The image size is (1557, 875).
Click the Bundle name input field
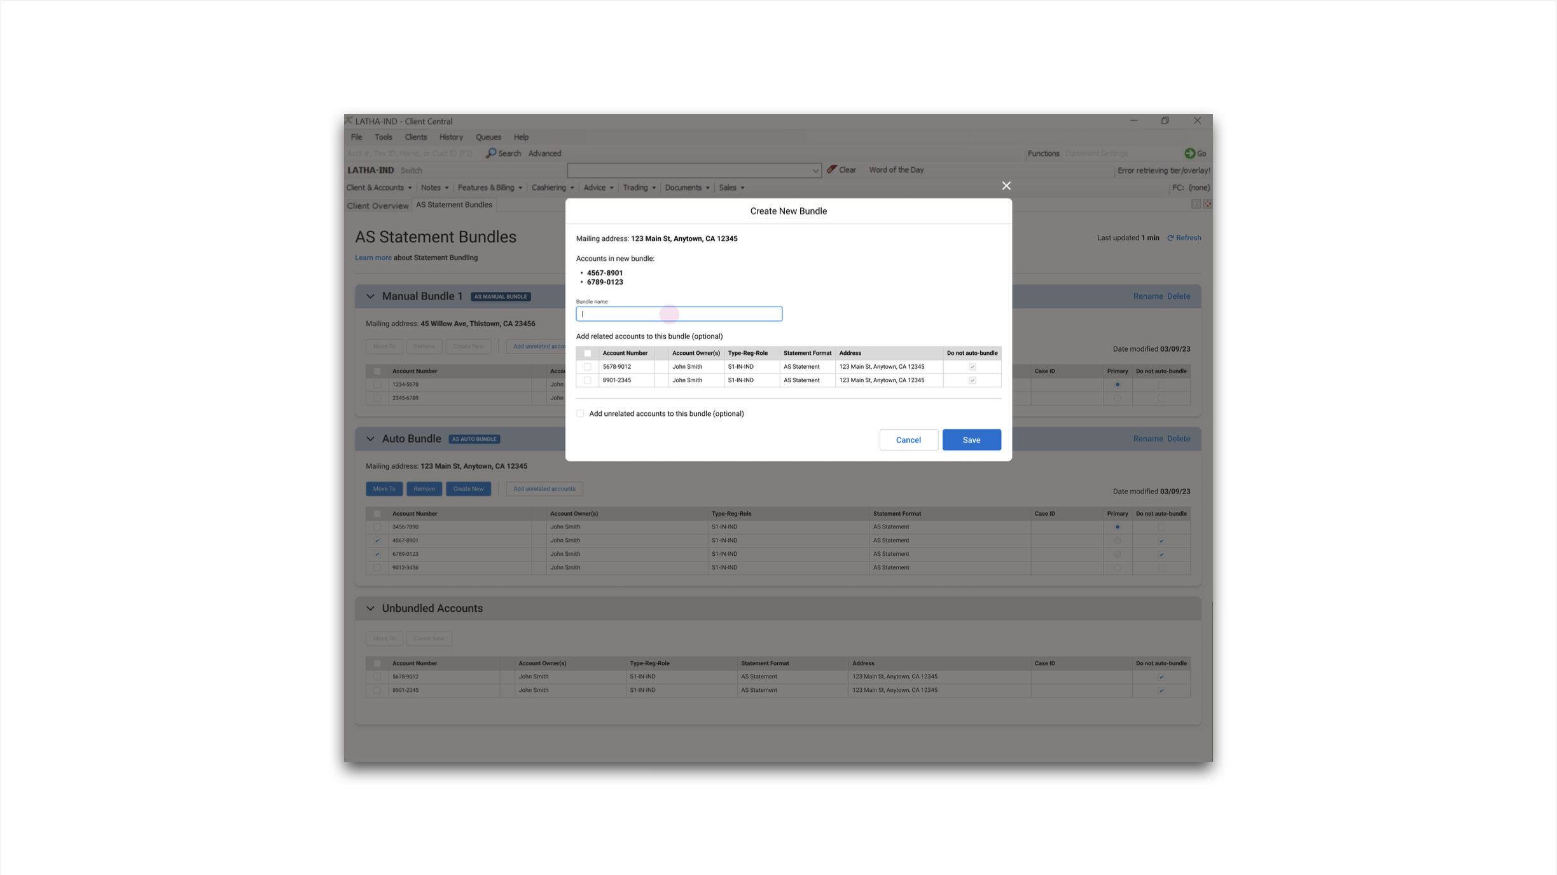click(679, 314)
